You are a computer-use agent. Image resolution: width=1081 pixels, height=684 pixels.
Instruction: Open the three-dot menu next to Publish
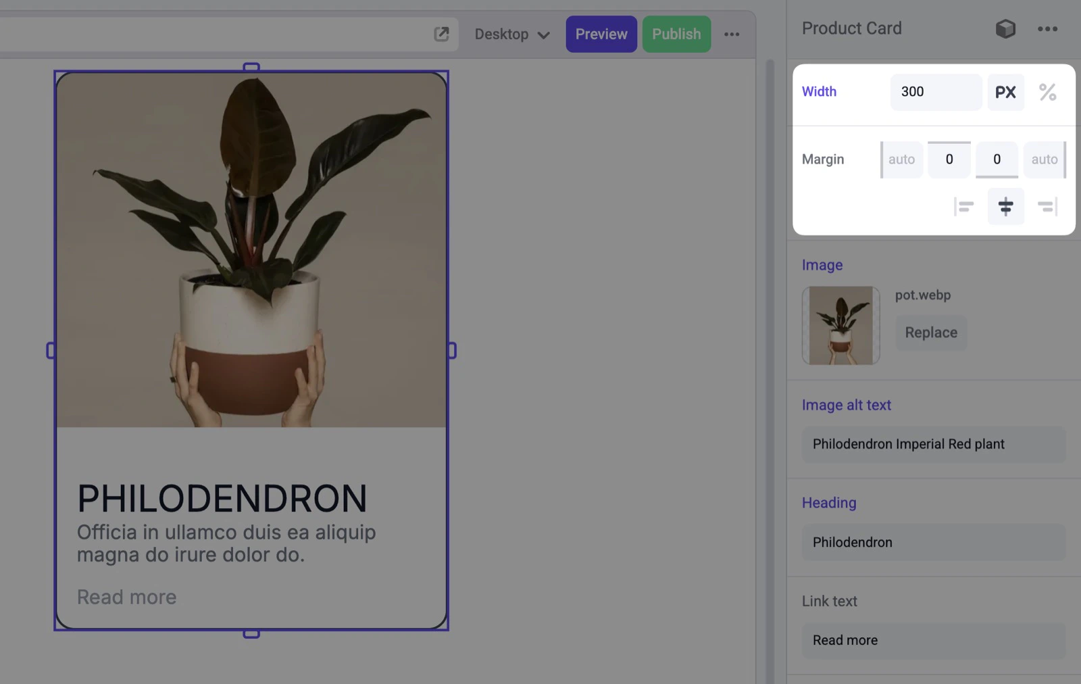coord(732,34)
